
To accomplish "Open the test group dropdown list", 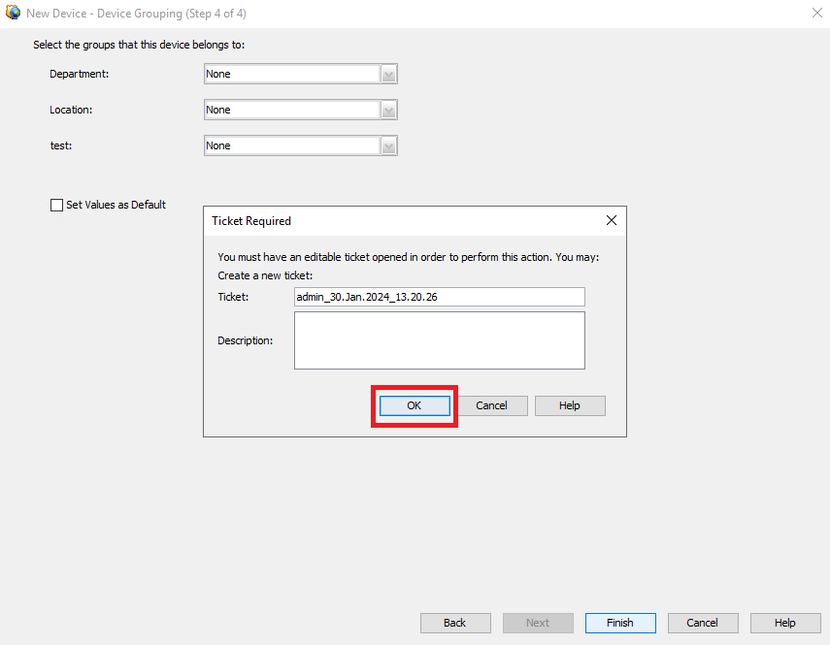I will 388,145.
